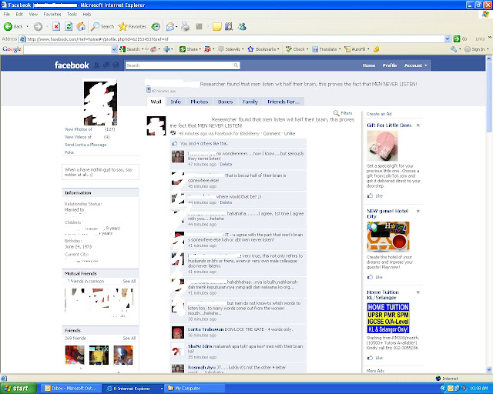Click the Hotel City ad thumbnail

tap(388, 236)
